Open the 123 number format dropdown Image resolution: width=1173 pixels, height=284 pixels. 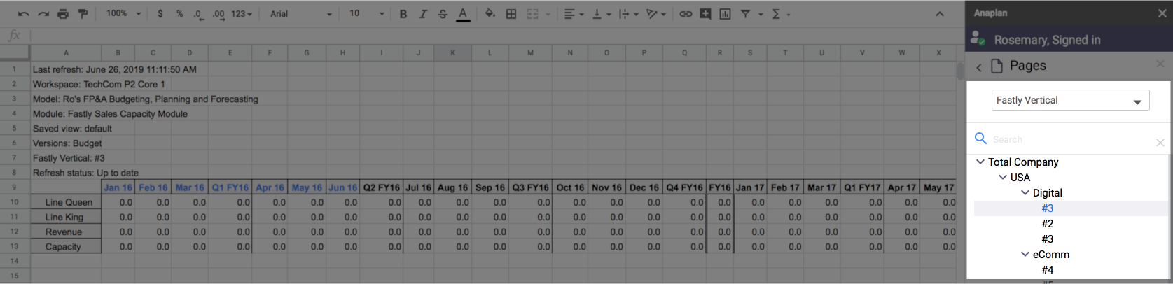(x=242, y=14)
